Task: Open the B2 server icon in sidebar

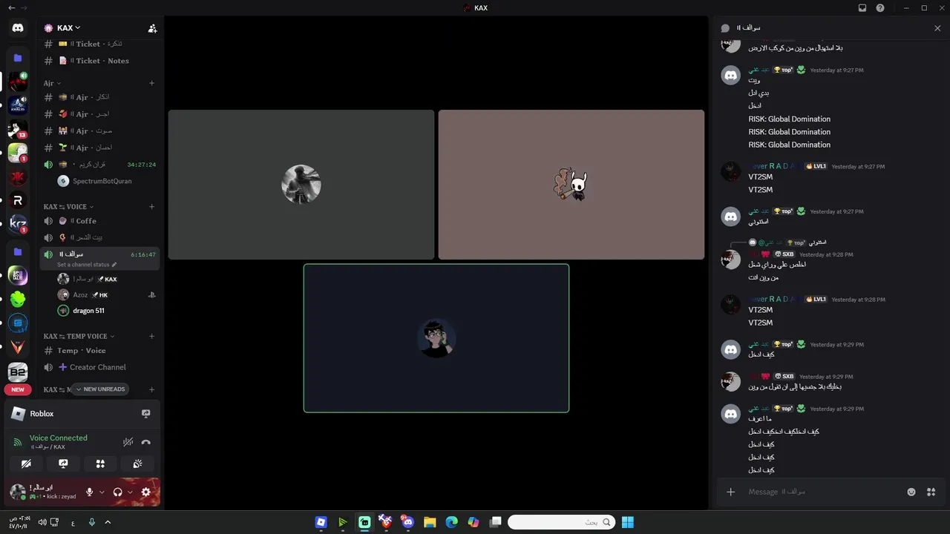Action: 18,372
